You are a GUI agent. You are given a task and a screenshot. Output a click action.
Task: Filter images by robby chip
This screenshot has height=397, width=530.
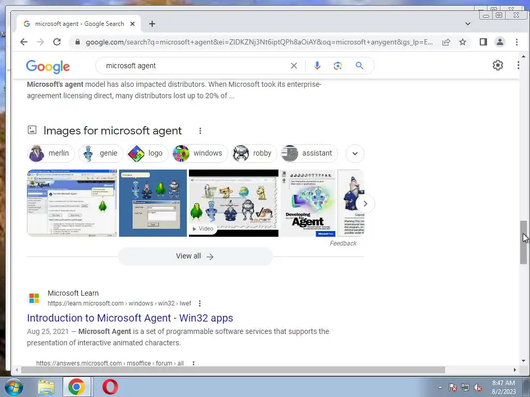click(254, 153)
